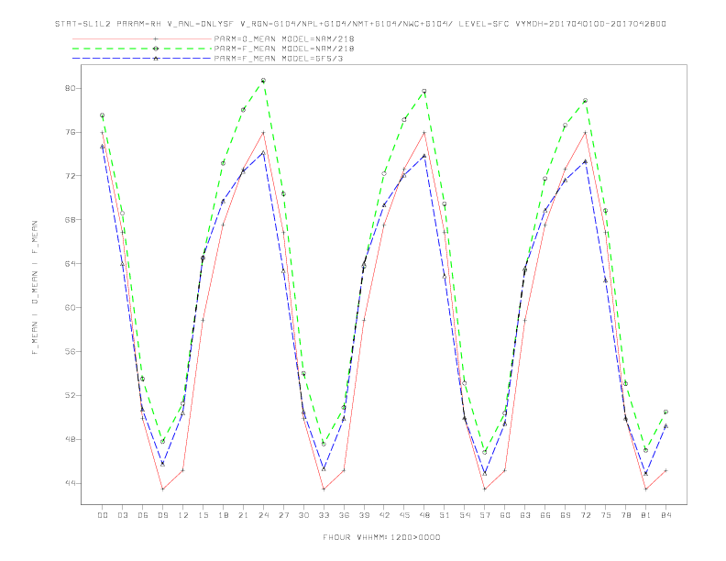Viewport: 726px width, 561px height.
Task: Click x-axis forecast hour label 78
Action: point(626,515)
